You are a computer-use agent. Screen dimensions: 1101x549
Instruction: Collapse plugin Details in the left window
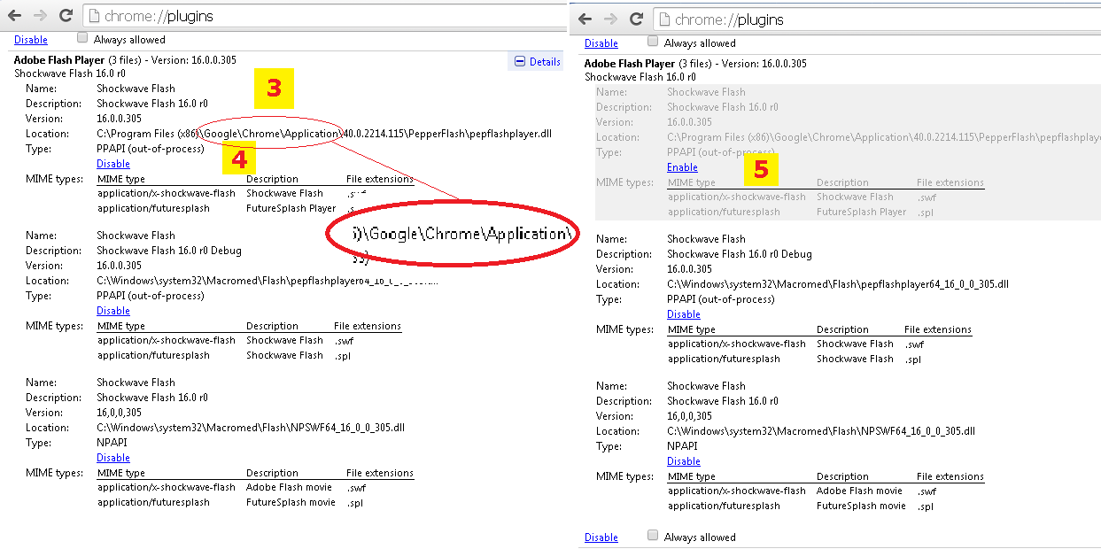tap(539, 62)
